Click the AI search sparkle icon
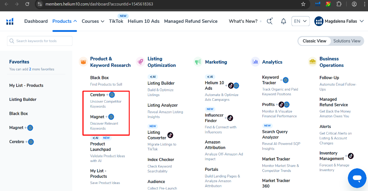 [270, 21]
